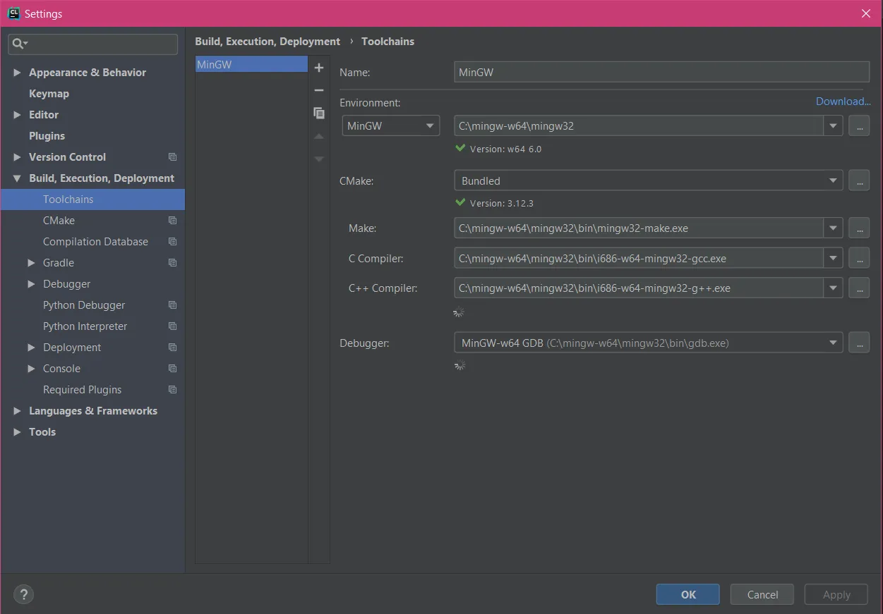
Task: Click the search magnifier icon
Action: (x=18, y=44)
